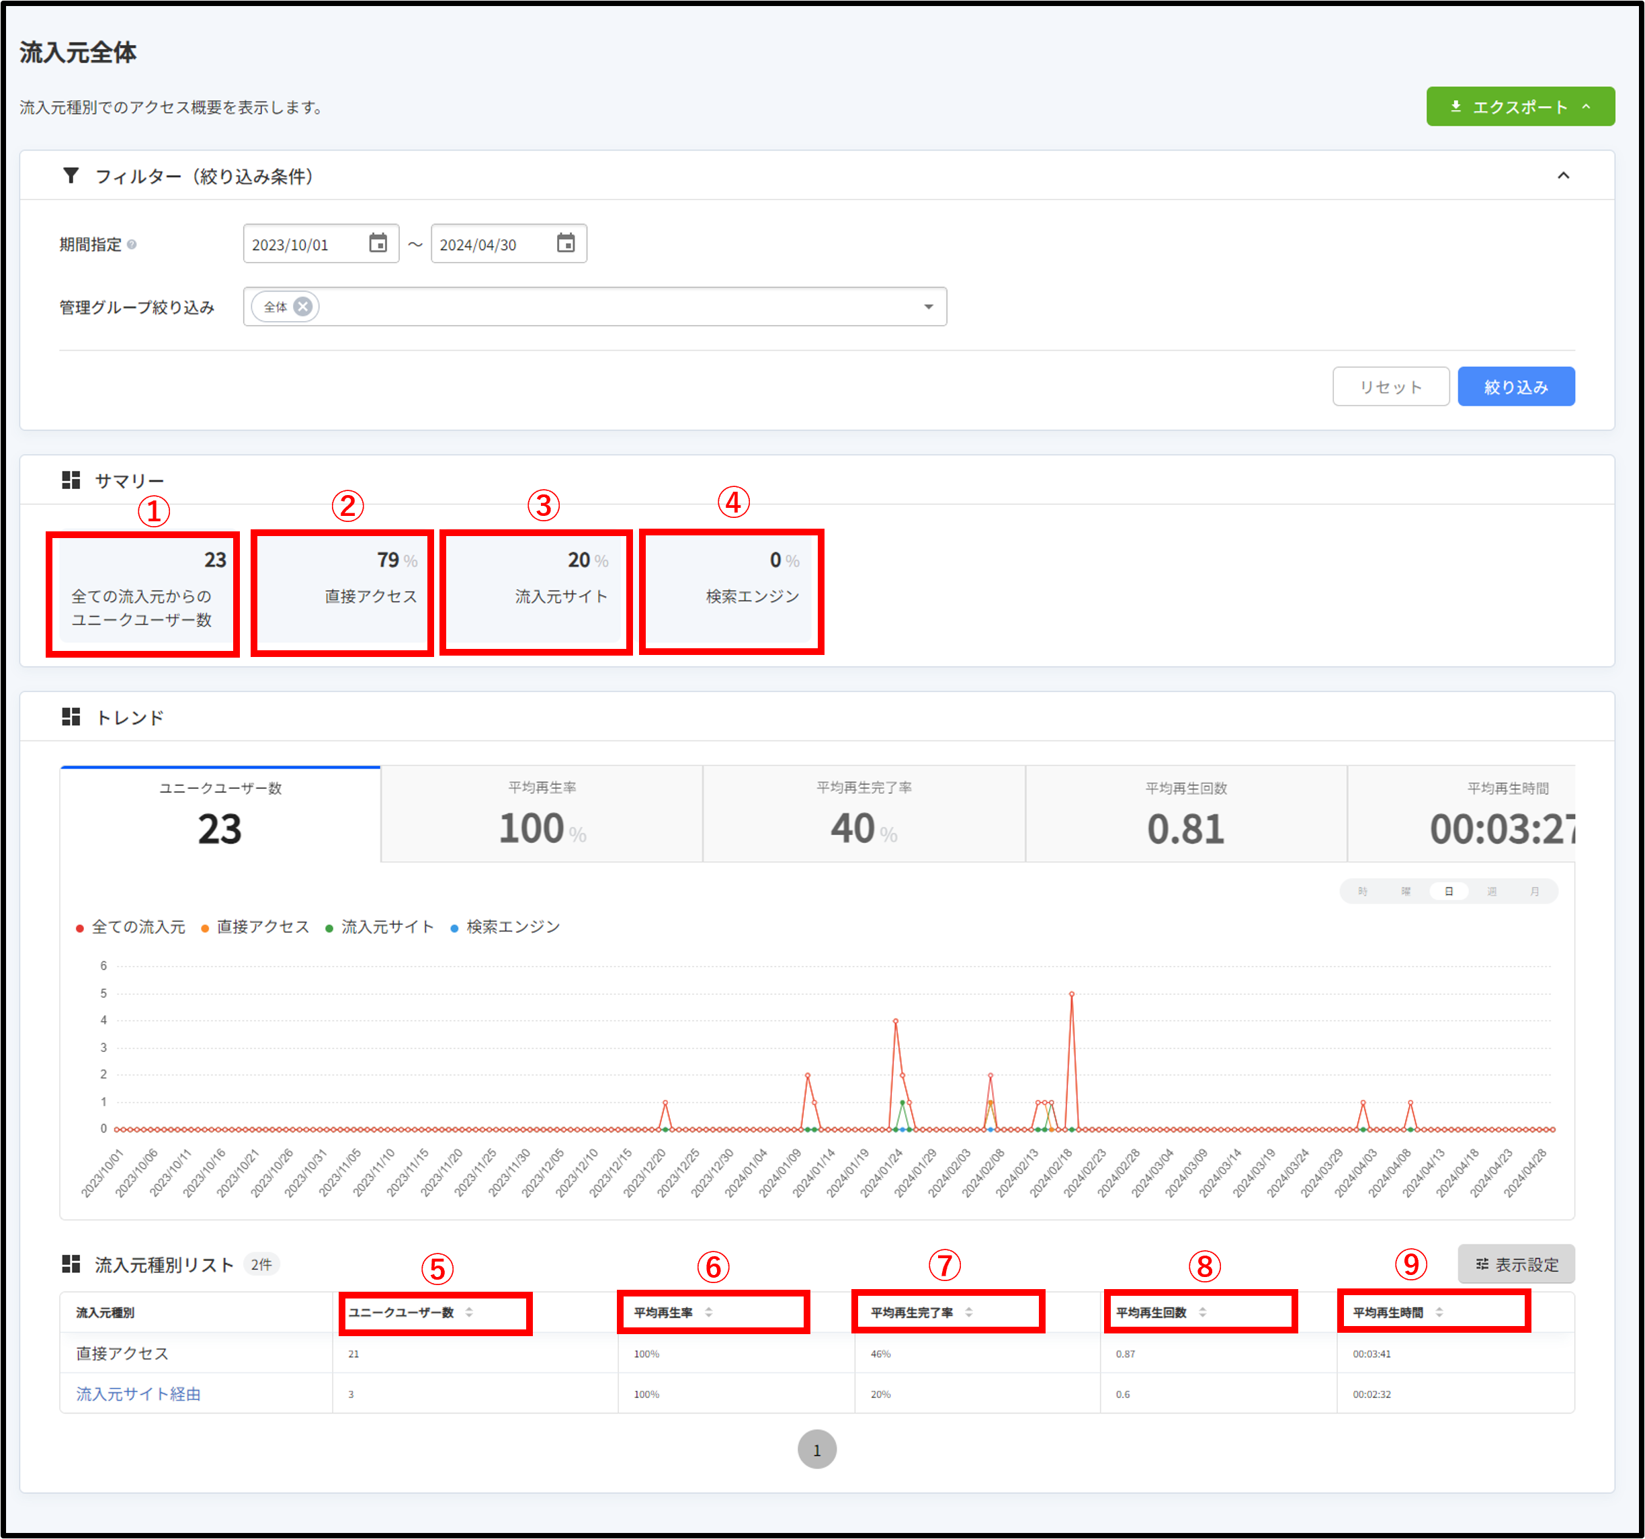Open the エクスポート dropdown button

pyautogui.click(x=1519, y=107)
